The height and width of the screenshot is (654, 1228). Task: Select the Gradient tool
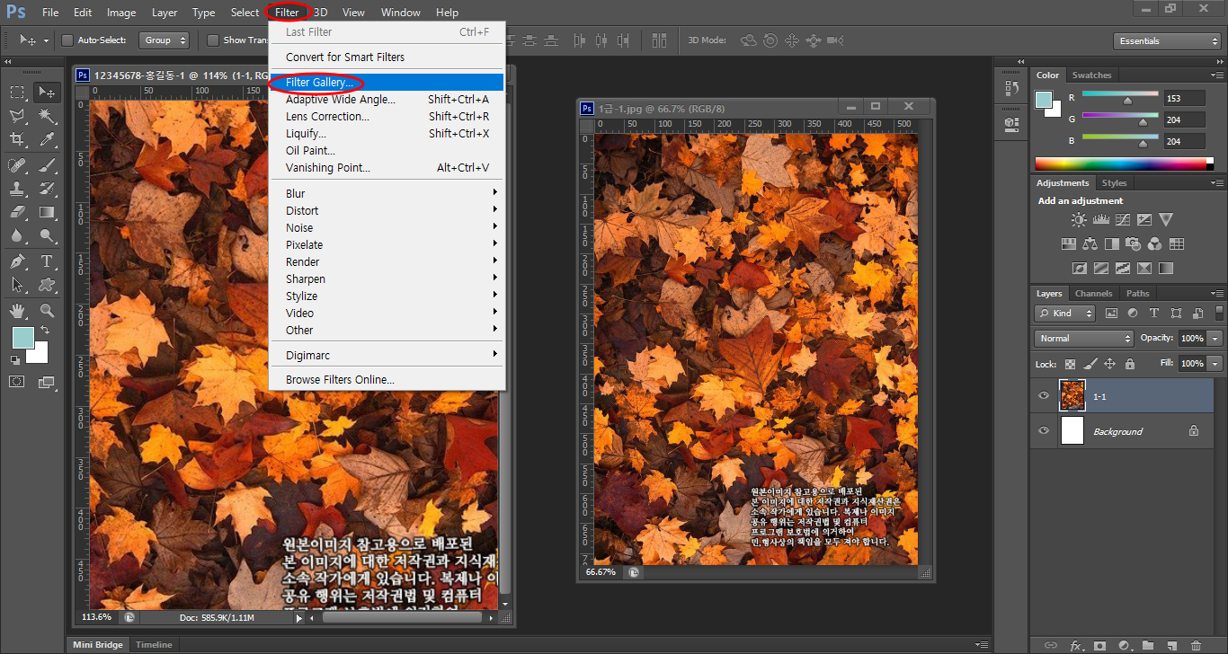[x=47, y=213]
